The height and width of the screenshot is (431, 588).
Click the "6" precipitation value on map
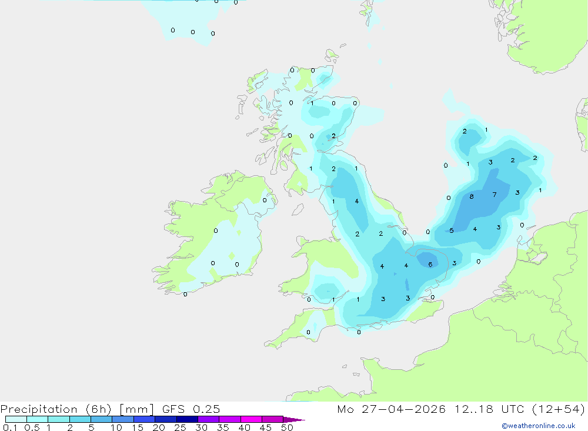(430, 265)
